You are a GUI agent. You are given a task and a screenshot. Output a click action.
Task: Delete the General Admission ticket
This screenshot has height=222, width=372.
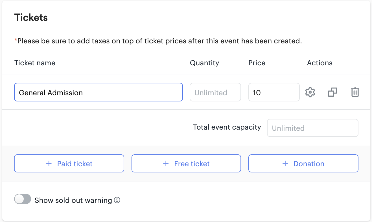click(355, 92)
